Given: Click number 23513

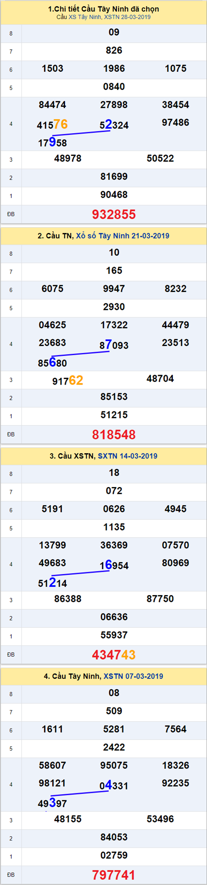Looking at the screenshot, I should click(176, 343).
